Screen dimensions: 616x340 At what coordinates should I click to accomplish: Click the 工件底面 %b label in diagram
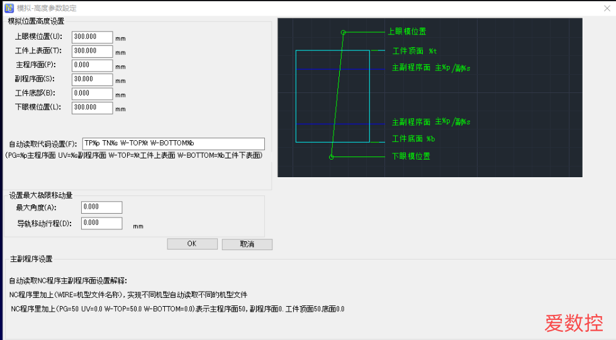[x=413, y=139]
